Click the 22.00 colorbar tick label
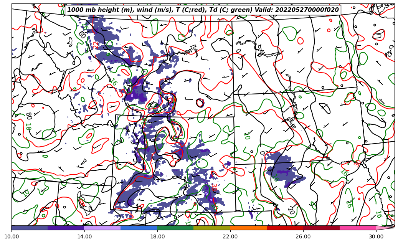The image size is (398, 243). pos(230,236)
